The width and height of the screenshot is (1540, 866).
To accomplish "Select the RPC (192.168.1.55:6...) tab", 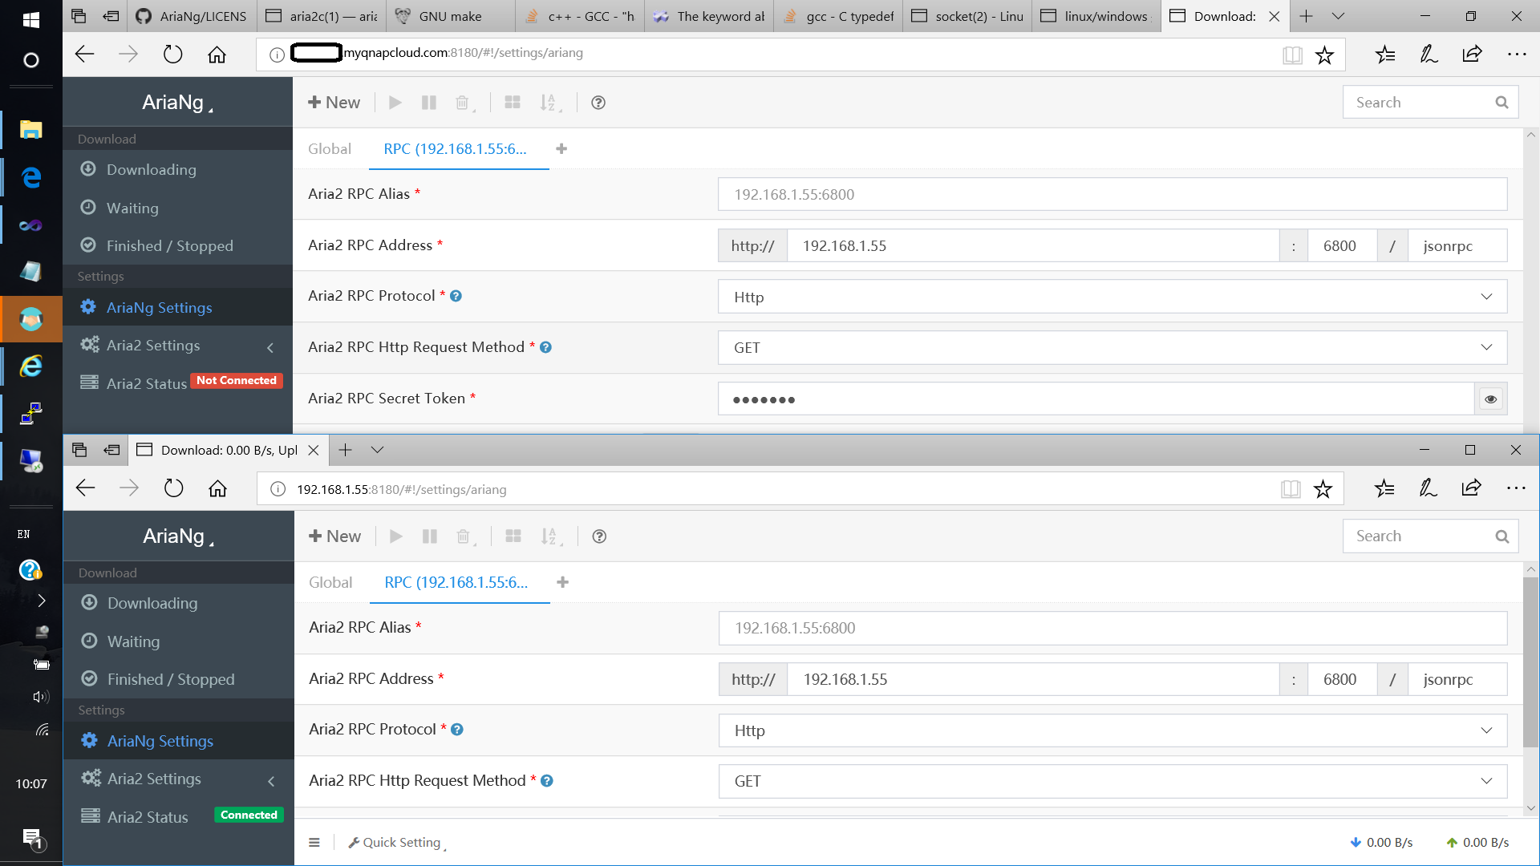I will click(457, 148).
